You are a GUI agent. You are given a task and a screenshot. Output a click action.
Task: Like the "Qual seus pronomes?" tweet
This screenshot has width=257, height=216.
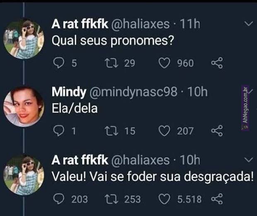pyautogui.click(x=165, y=63)
